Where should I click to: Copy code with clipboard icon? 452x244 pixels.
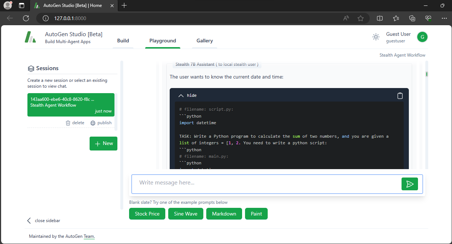coord(400,96)
